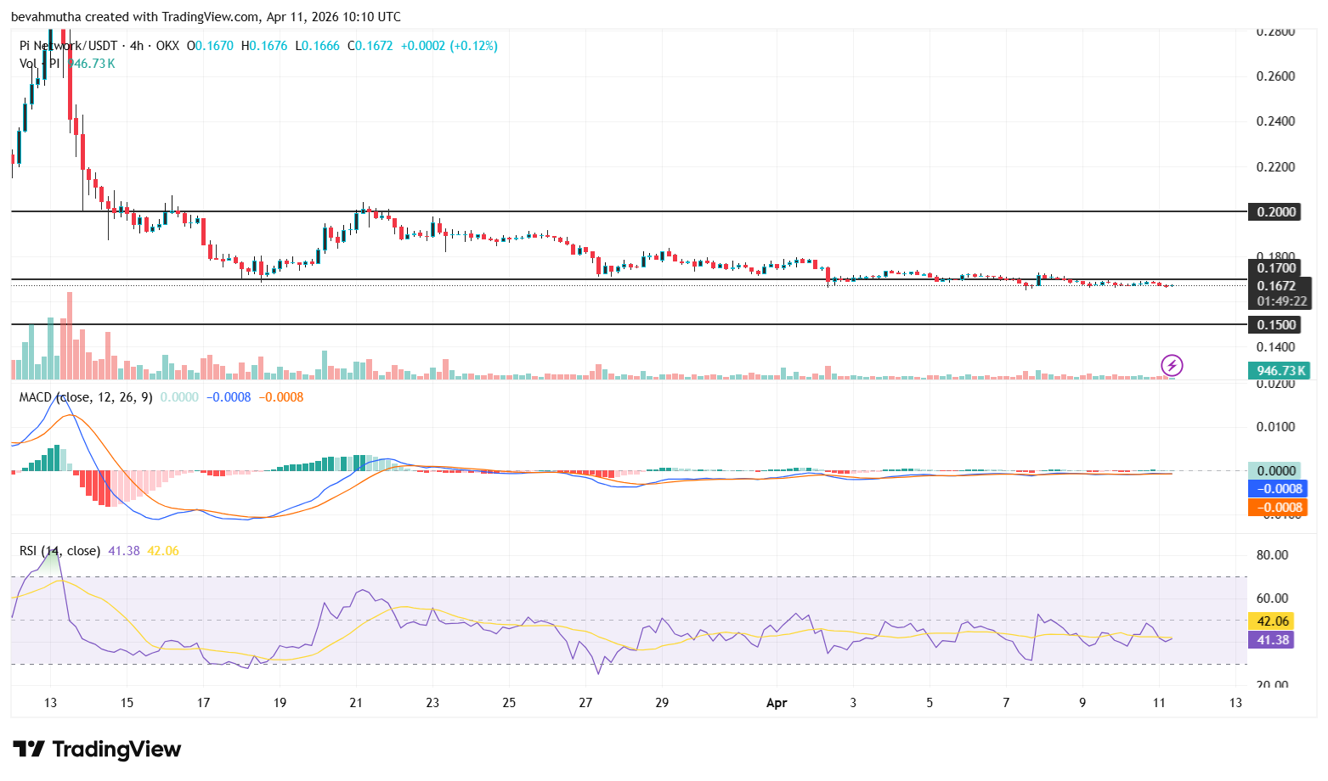Click the Apr label on the date axis
1328x781 pixels.
tap(776, 703)
